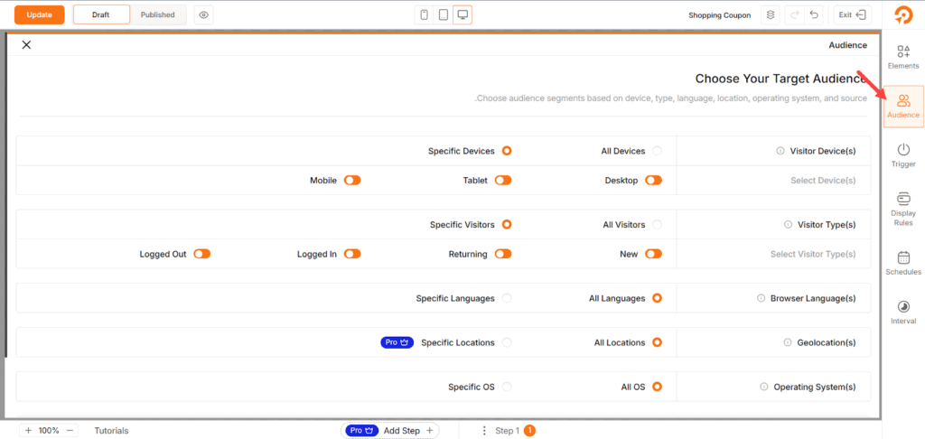Image resolution: width=925 pixels, height=439 pixels.
Task: Open the Step 1 options menu
Action: (484, 431)
